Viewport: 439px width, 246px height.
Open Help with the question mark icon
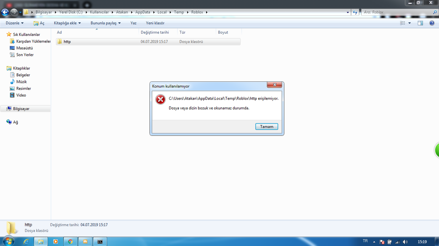(x=432, y=23)
